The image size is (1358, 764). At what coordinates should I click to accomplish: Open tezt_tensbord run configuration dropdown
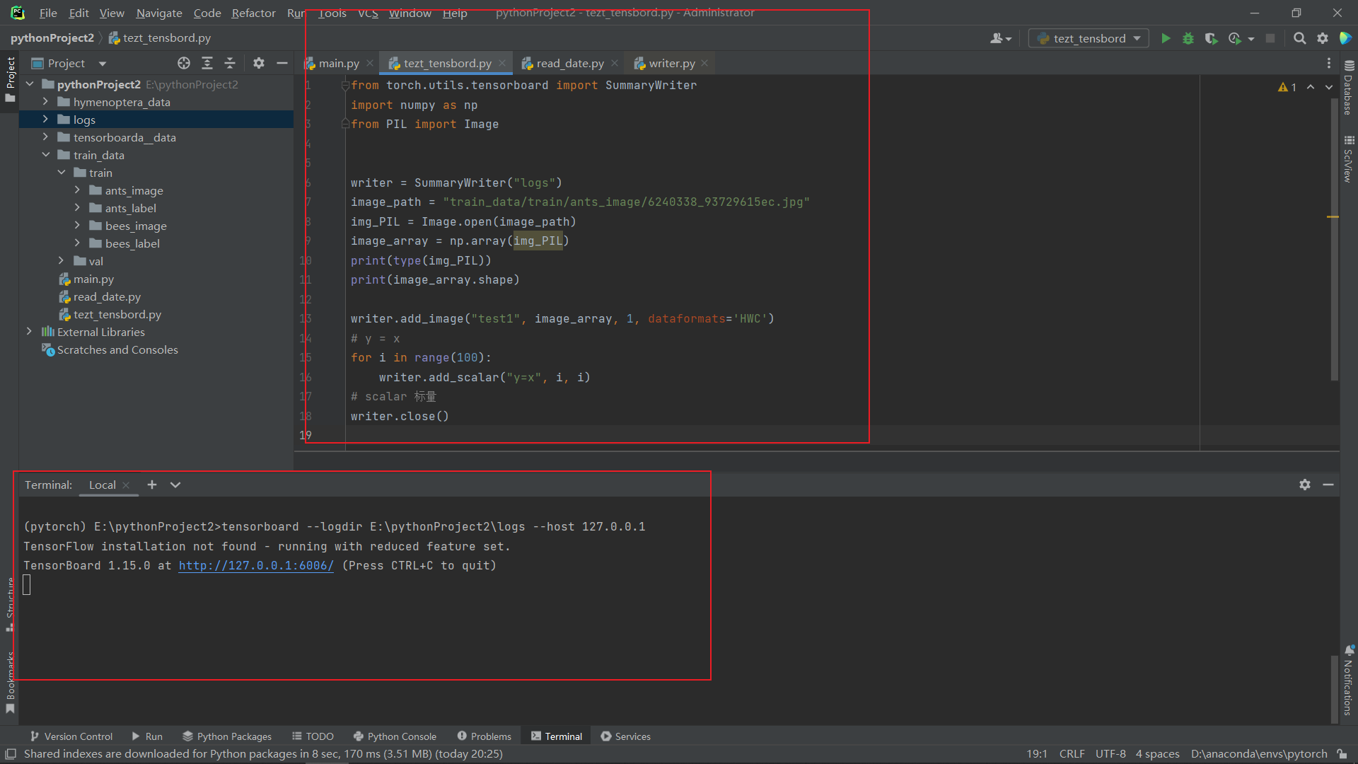point(1088,38)
